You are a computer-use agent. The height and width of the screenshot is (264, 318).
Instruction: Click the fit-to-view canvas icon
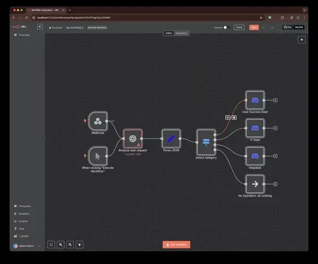pos(51,244)
